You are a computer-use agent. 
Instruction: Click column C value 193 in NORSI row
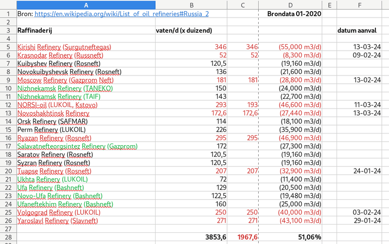tap(243, 105)
